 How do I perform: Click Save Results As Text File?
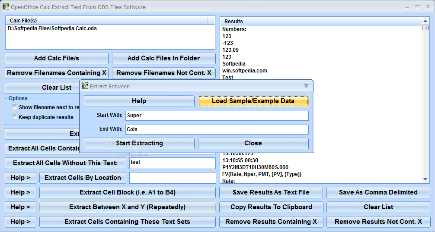(x=271, y=192)
